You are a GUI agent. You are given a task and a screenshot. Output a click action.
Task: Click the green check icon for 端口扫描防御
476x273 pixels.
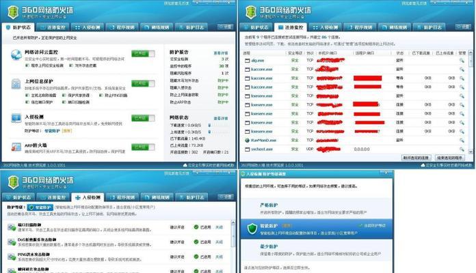[x=196, y=227]
